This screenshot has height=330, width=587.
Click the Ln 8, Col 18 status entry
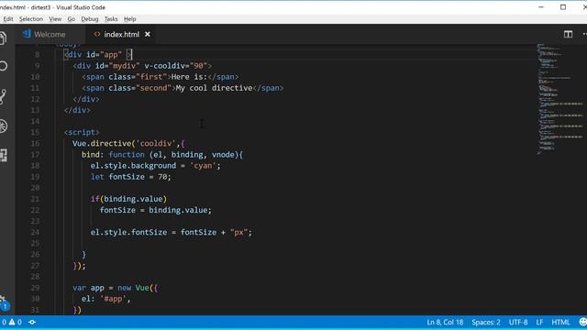click(x=445, y=322)
